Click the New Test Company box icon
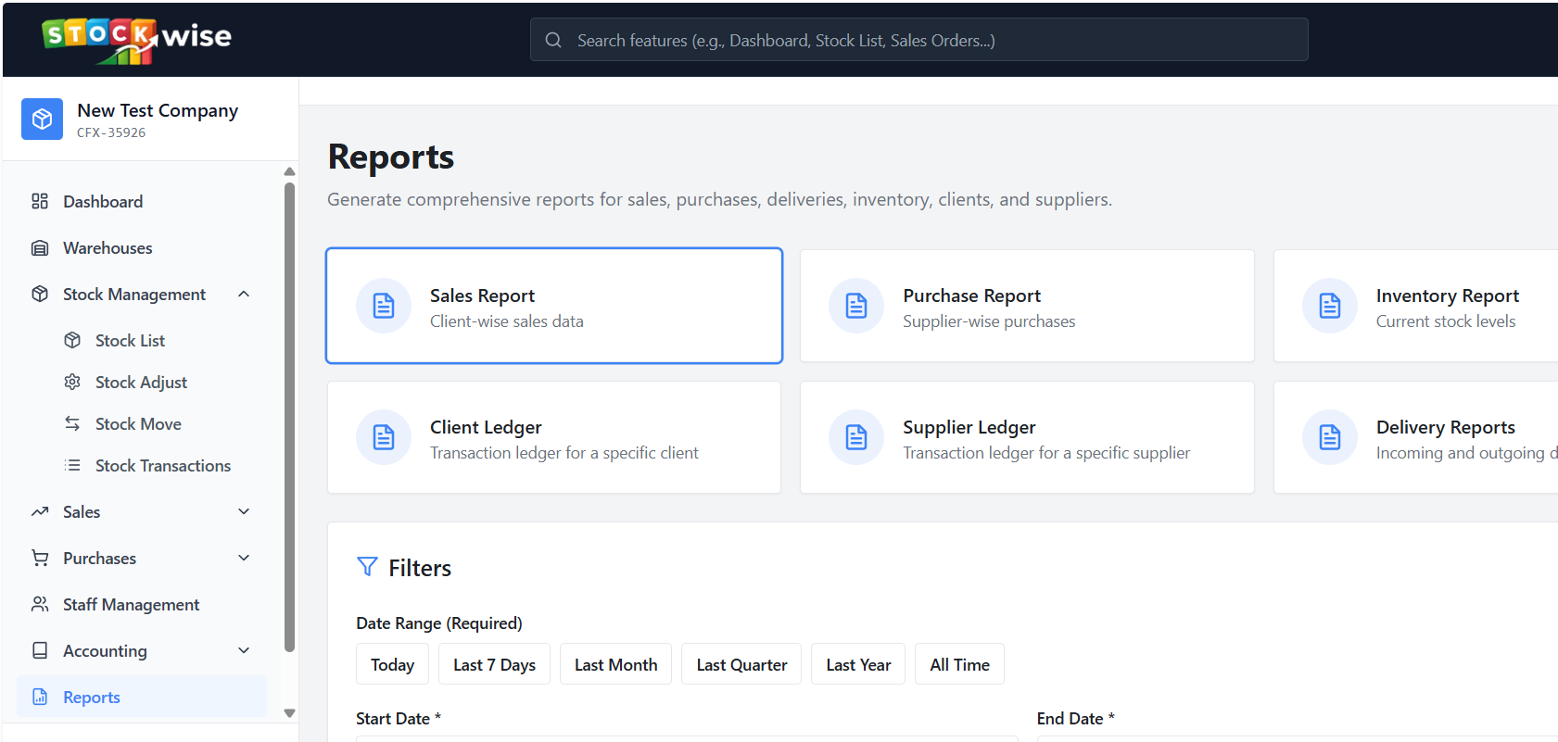Viewport: 1558px width, 742px height. tap(42, 119)
